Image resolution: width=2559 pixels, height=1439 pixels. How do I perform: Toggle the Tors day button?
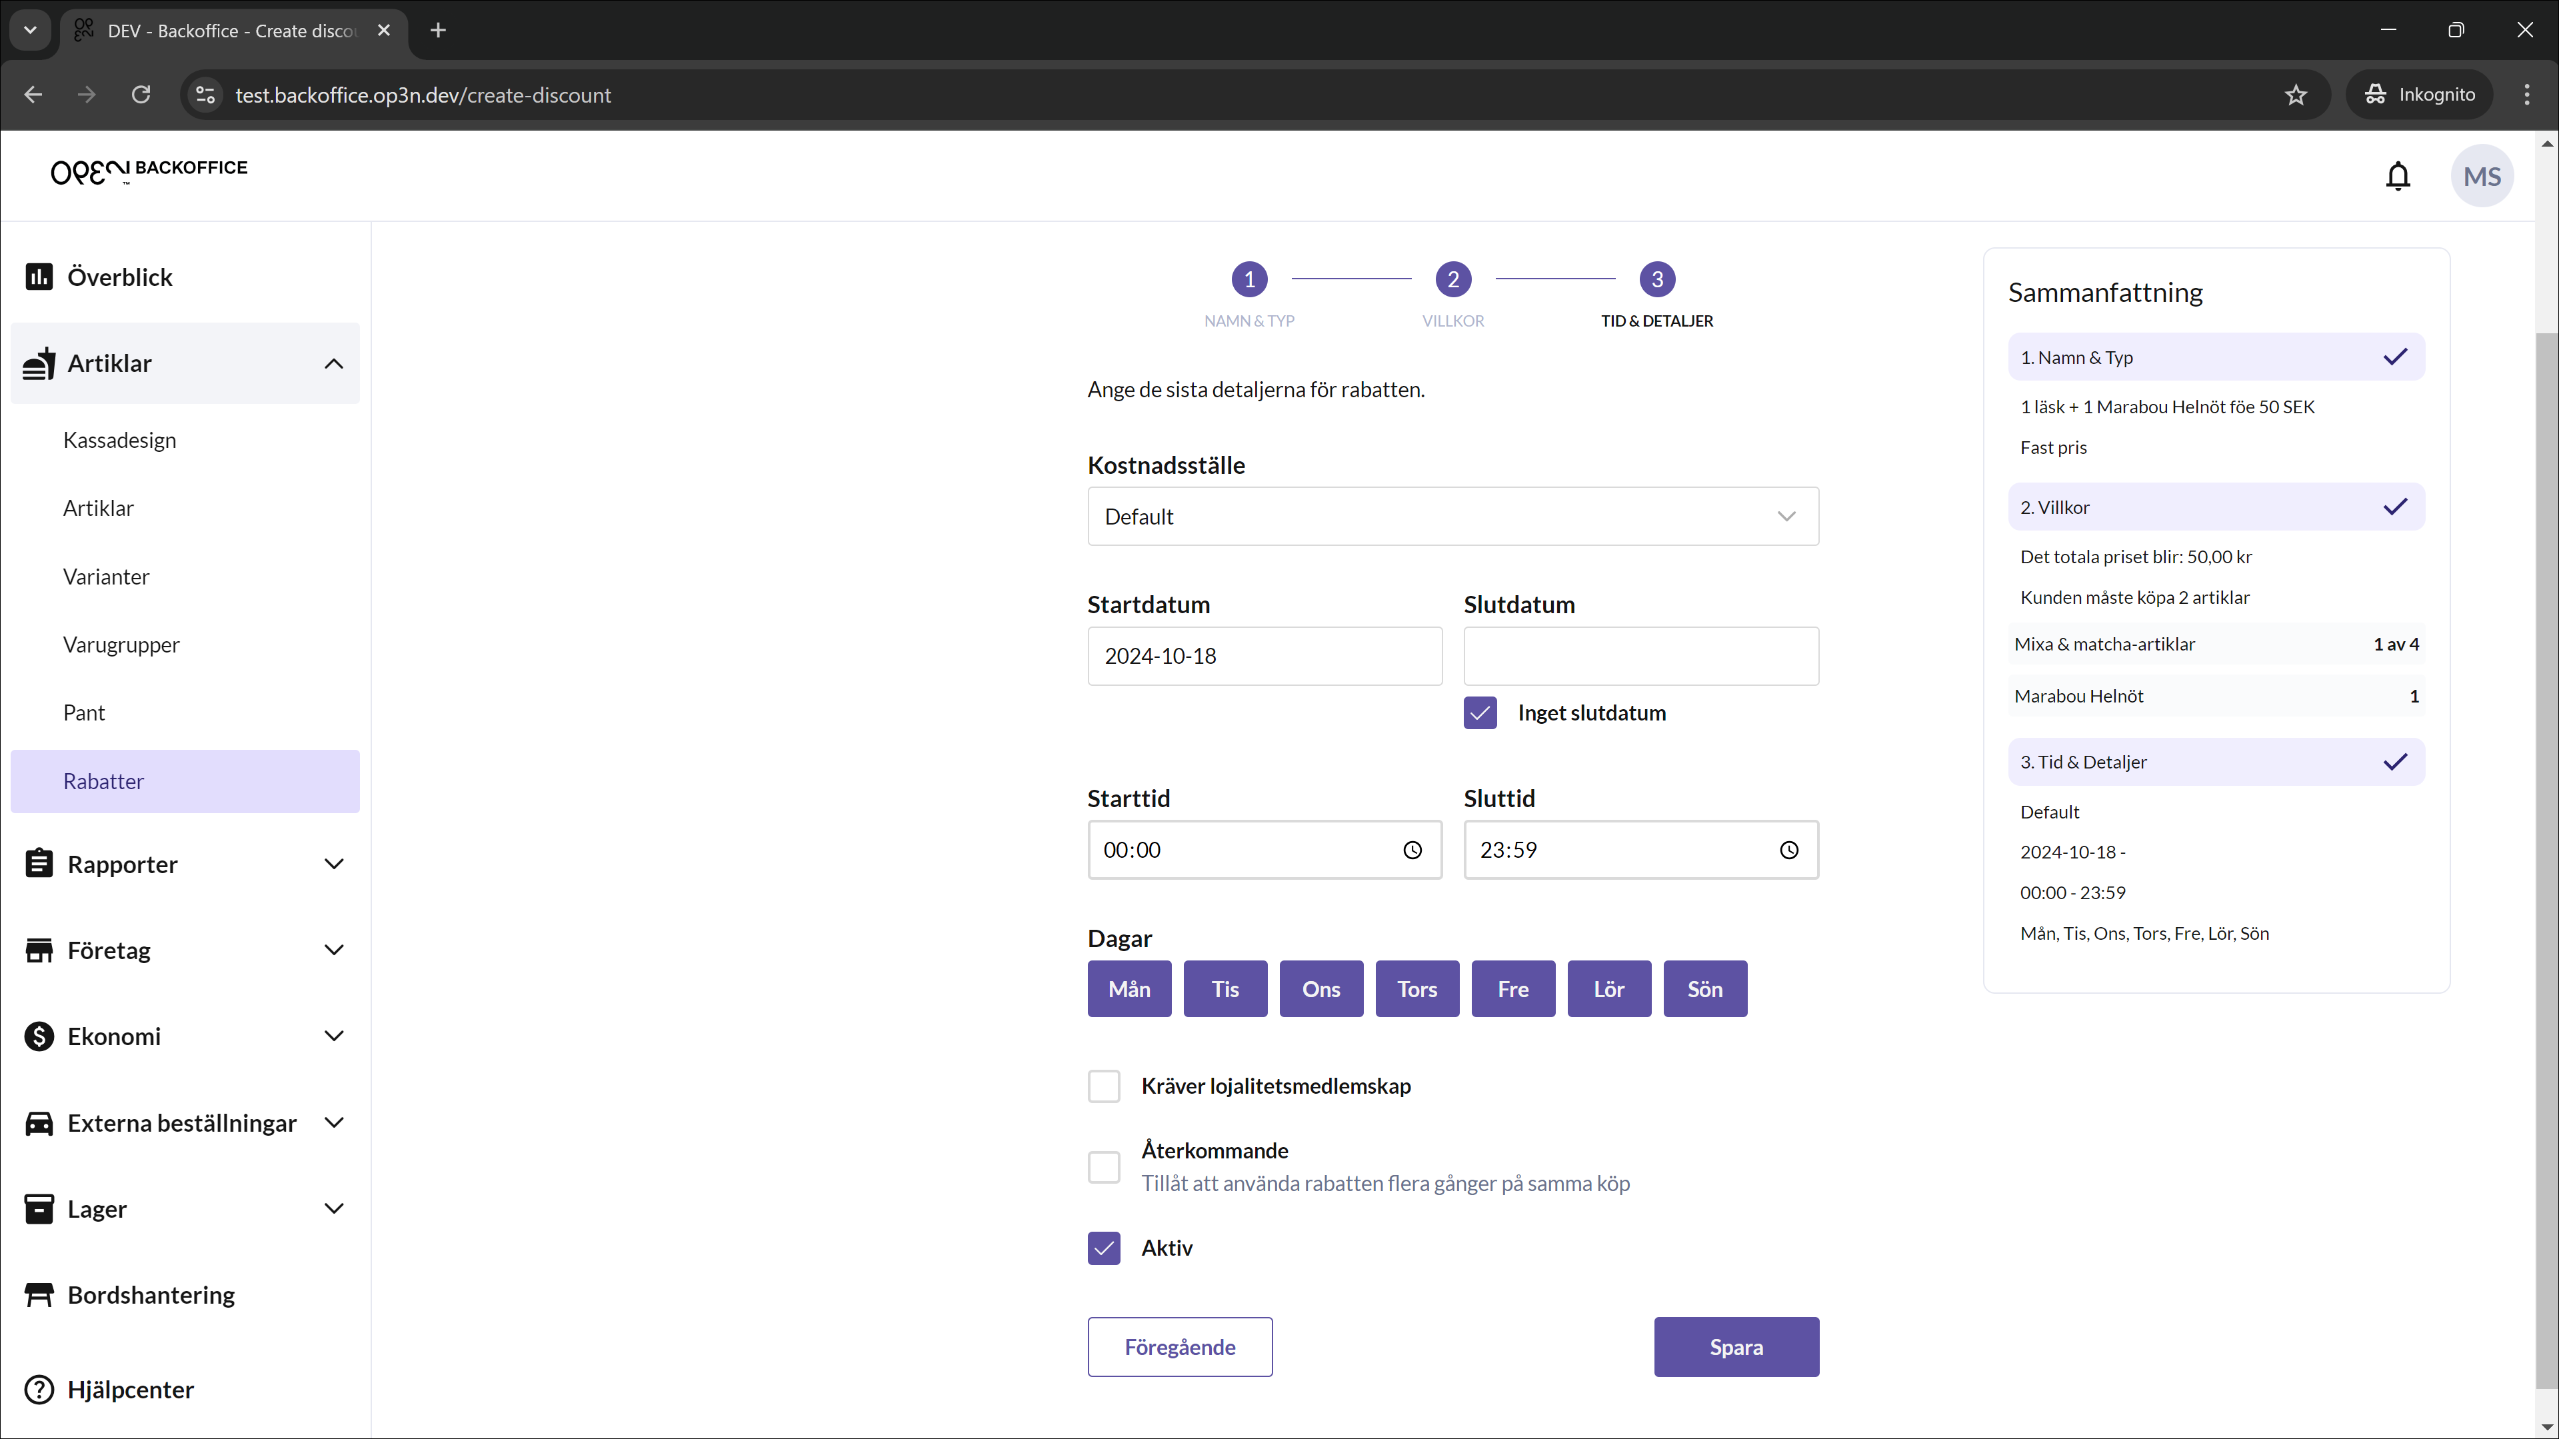point(1416,988)
